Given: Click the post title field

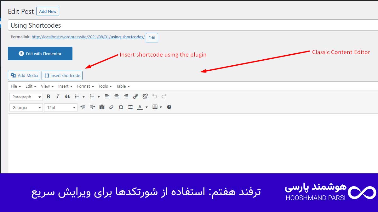Looking at the screenshot, I should 193,25.
